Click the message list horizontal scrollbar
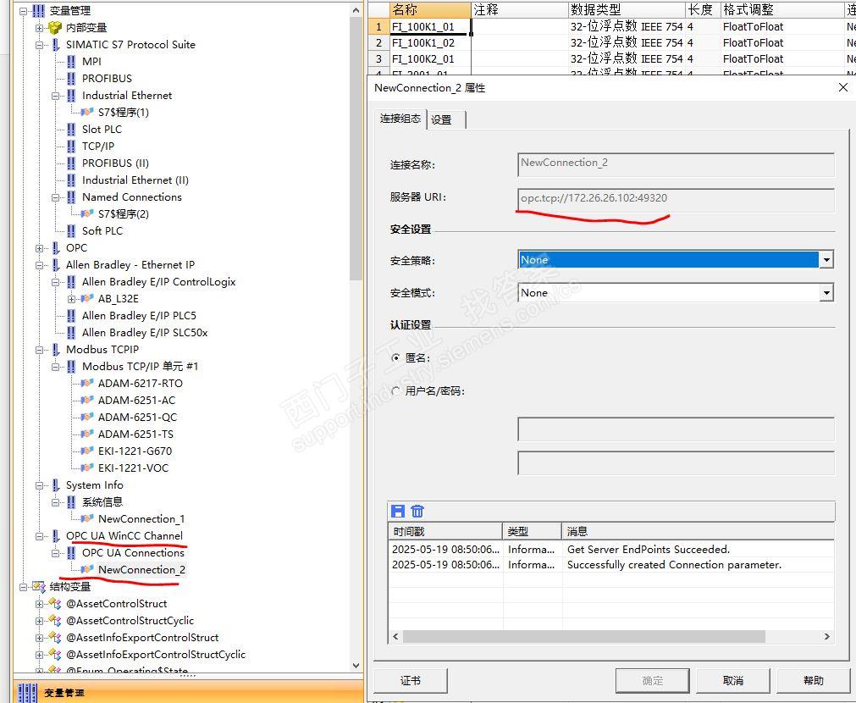The height and width of the screenshot is (703, 856). click(584, 636)
